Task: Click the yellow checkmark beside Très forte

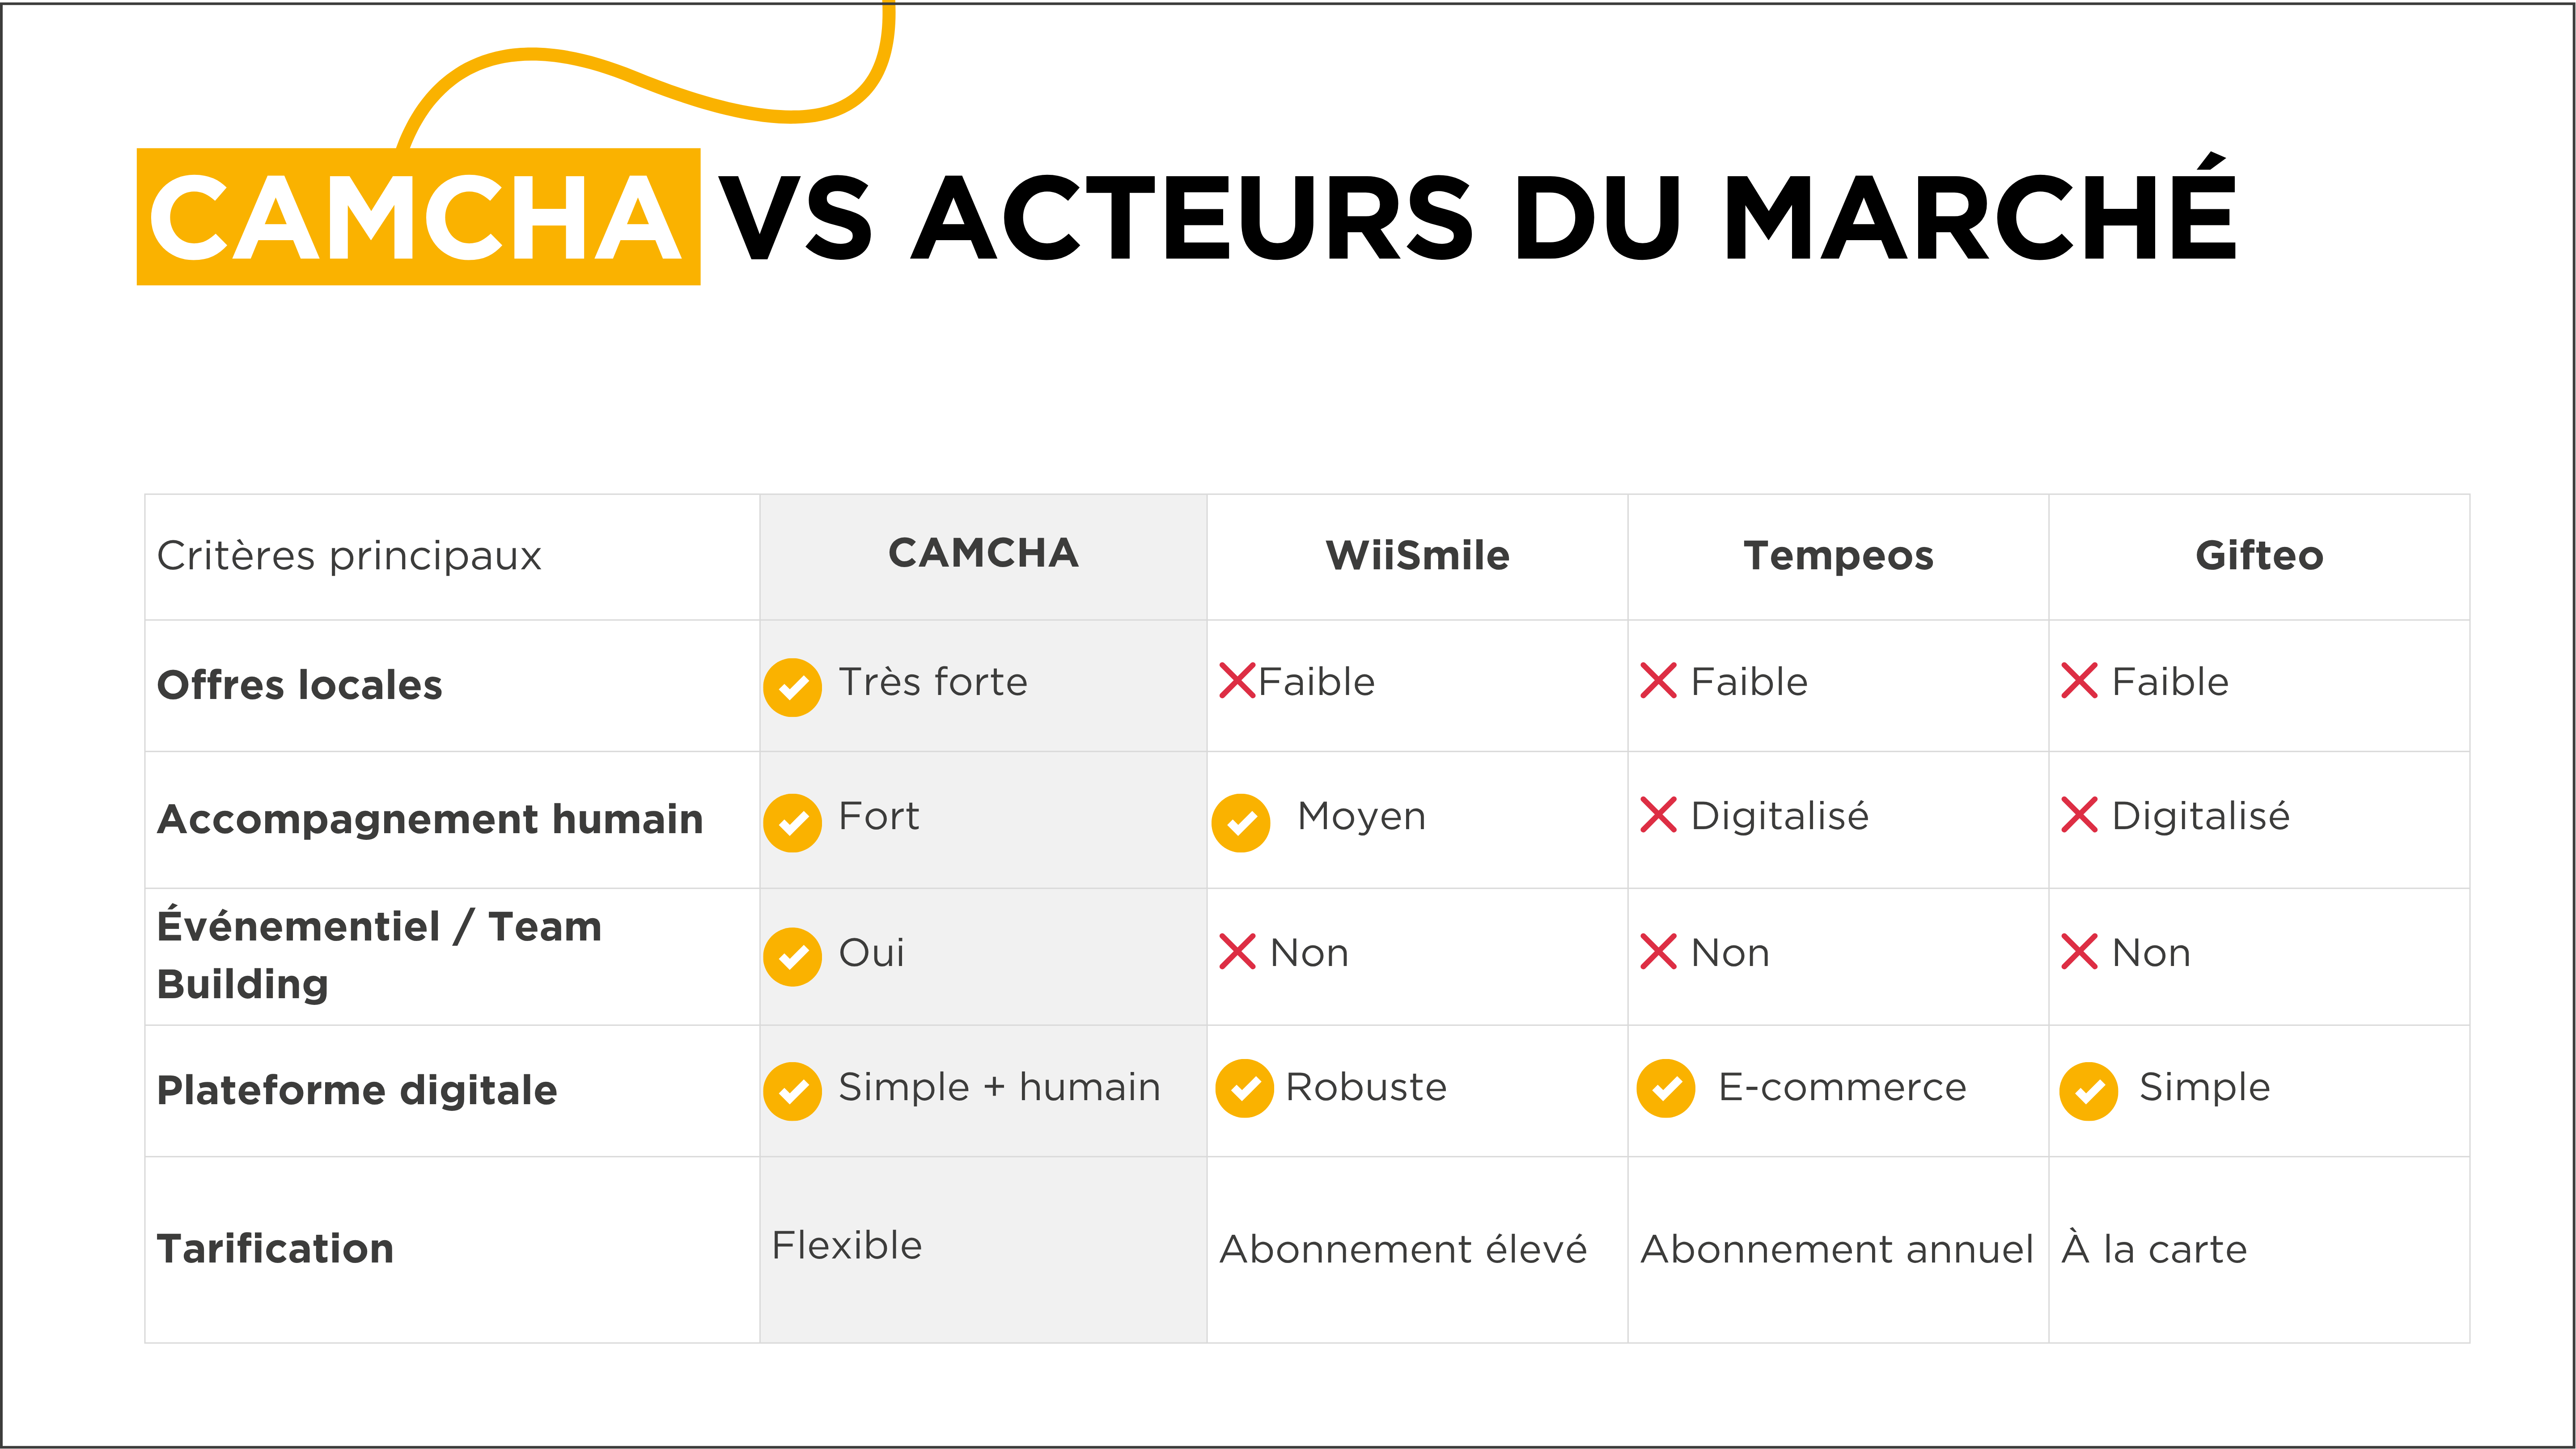Action: 792,687
